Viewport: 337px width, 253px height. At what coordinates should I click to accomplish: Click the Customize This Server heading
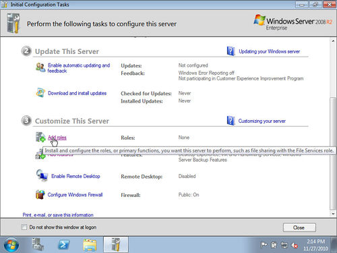pos(72,121)
